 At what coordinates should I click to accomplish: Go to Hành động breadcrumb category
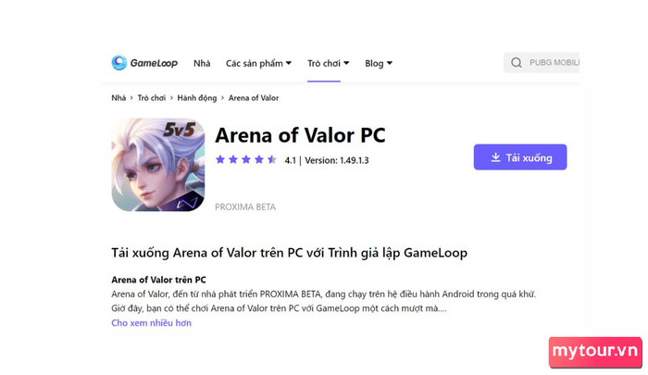click(x=197, y=98)
